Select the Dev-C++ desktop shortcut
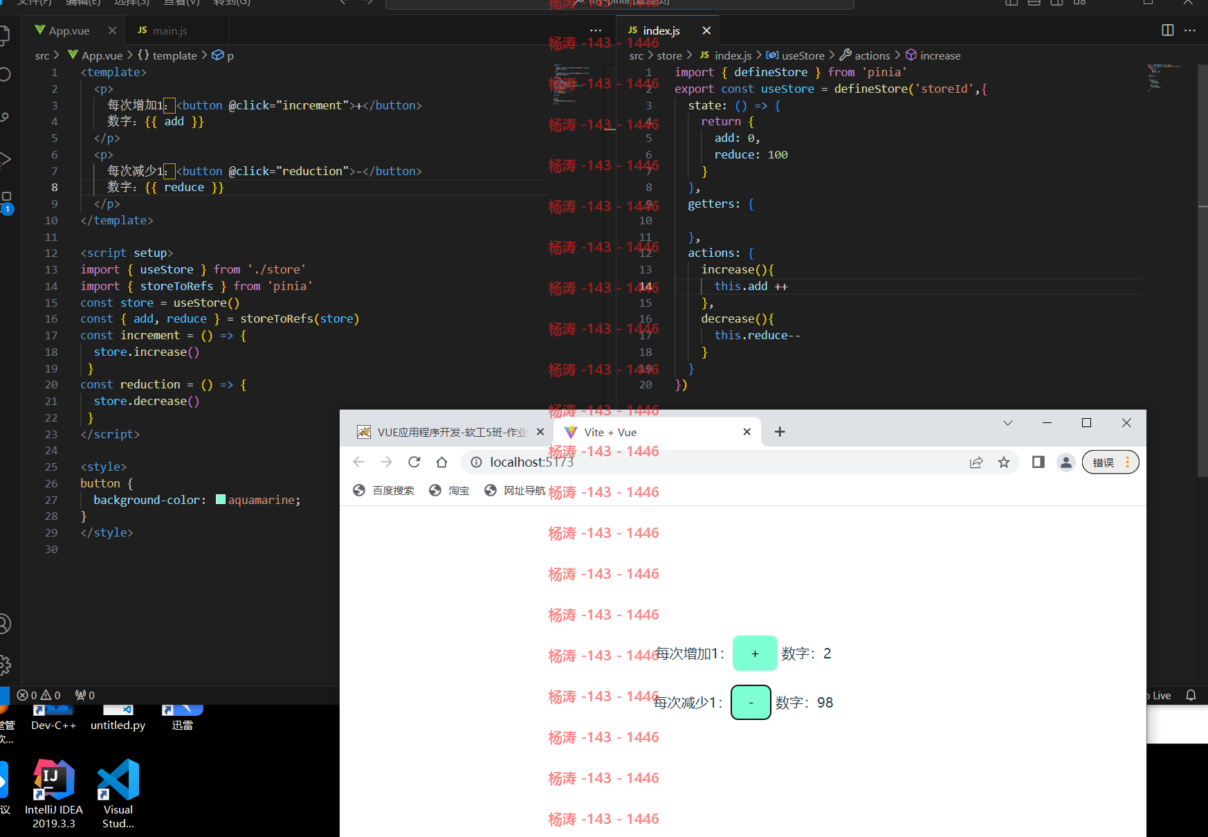Screen dimensions: 1208x837 coord(54,719)
